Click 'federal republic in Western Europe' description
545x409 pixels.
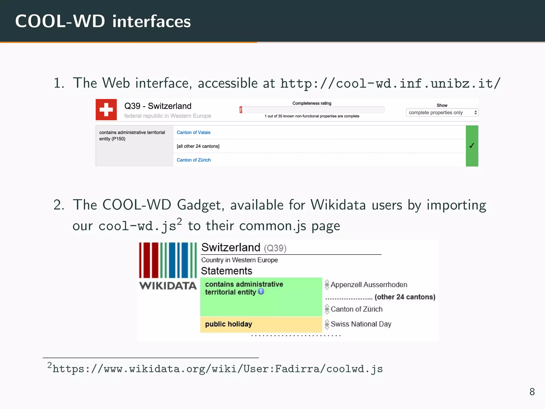click(168, 116)
